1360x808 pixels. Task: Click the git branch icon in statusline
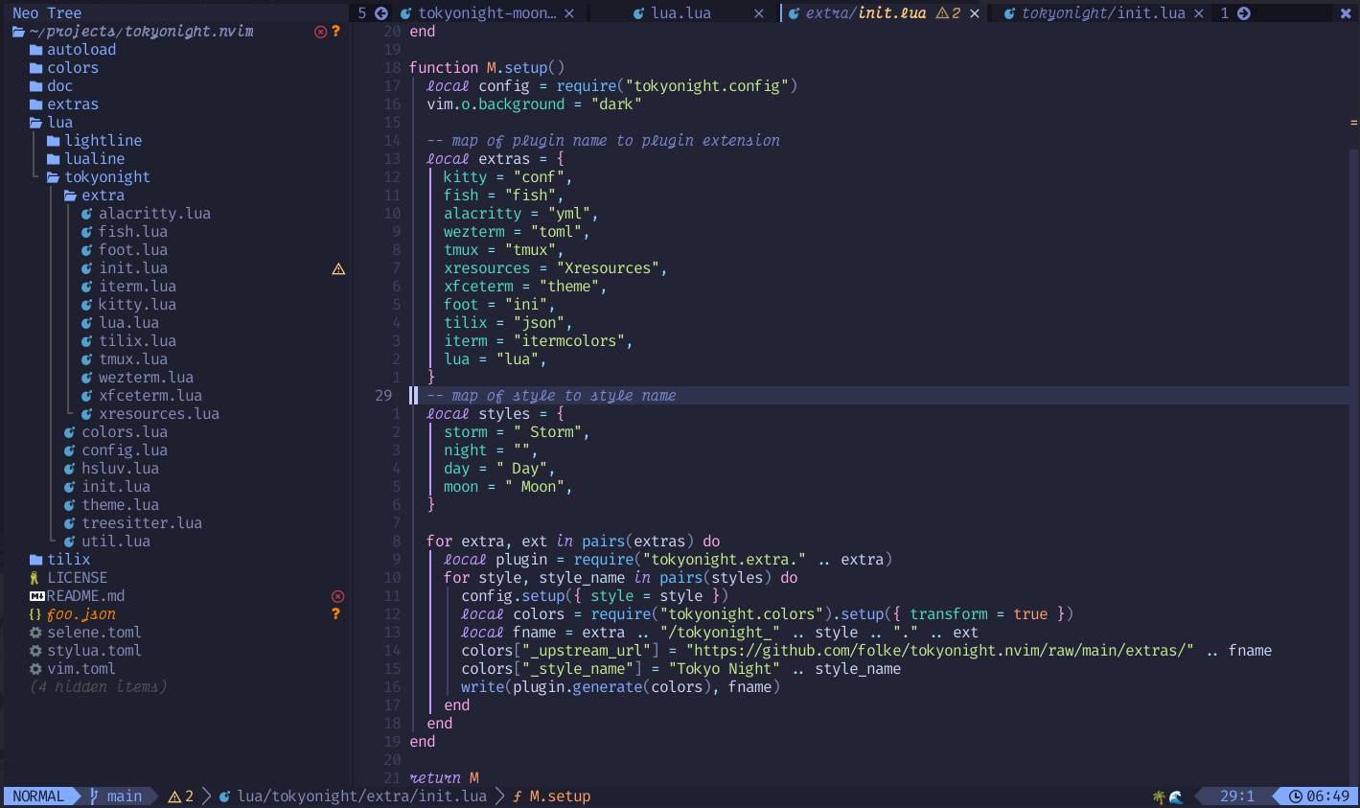[x=94, y=796]
